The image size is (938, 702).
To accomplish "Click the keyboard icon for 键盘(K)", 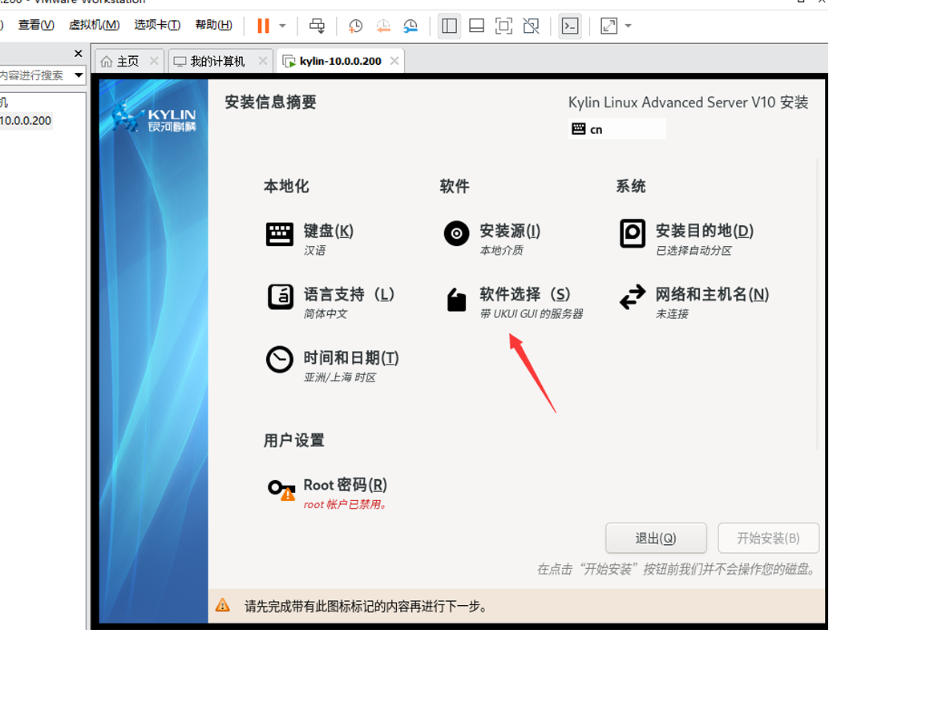I will [x=279, y=234].
